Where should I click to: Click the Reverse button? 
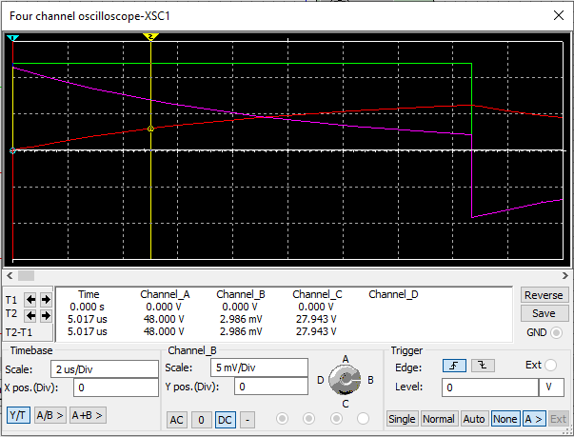[x=544, y=295]
